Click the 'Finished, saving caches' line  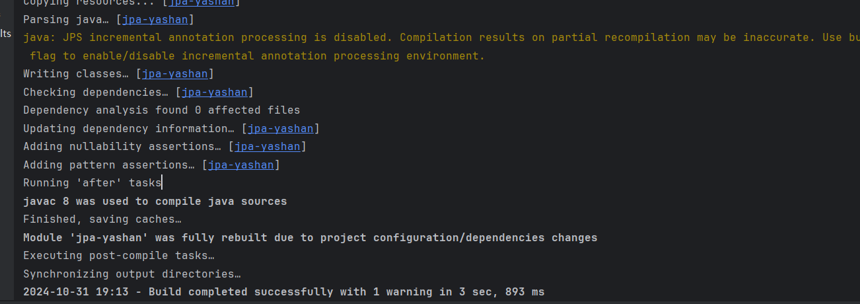(102, 219)
